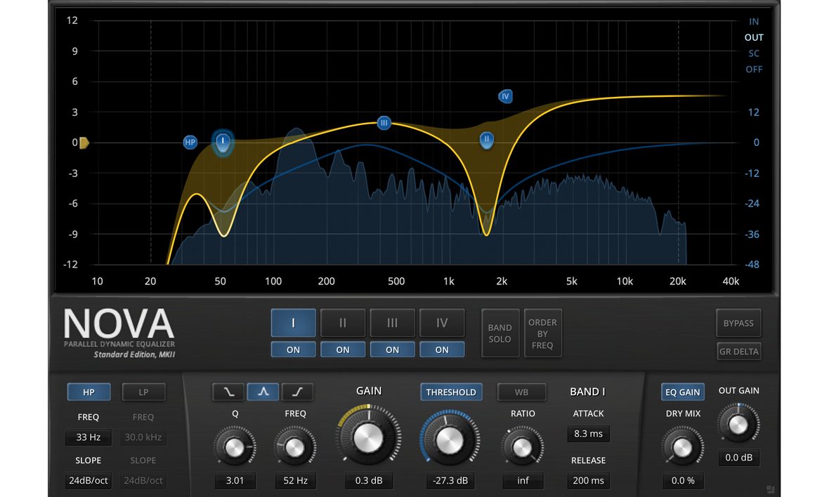The width and height of the screenshot is (829, 497).
Task: Click the BAND I label
Action: 587,392
